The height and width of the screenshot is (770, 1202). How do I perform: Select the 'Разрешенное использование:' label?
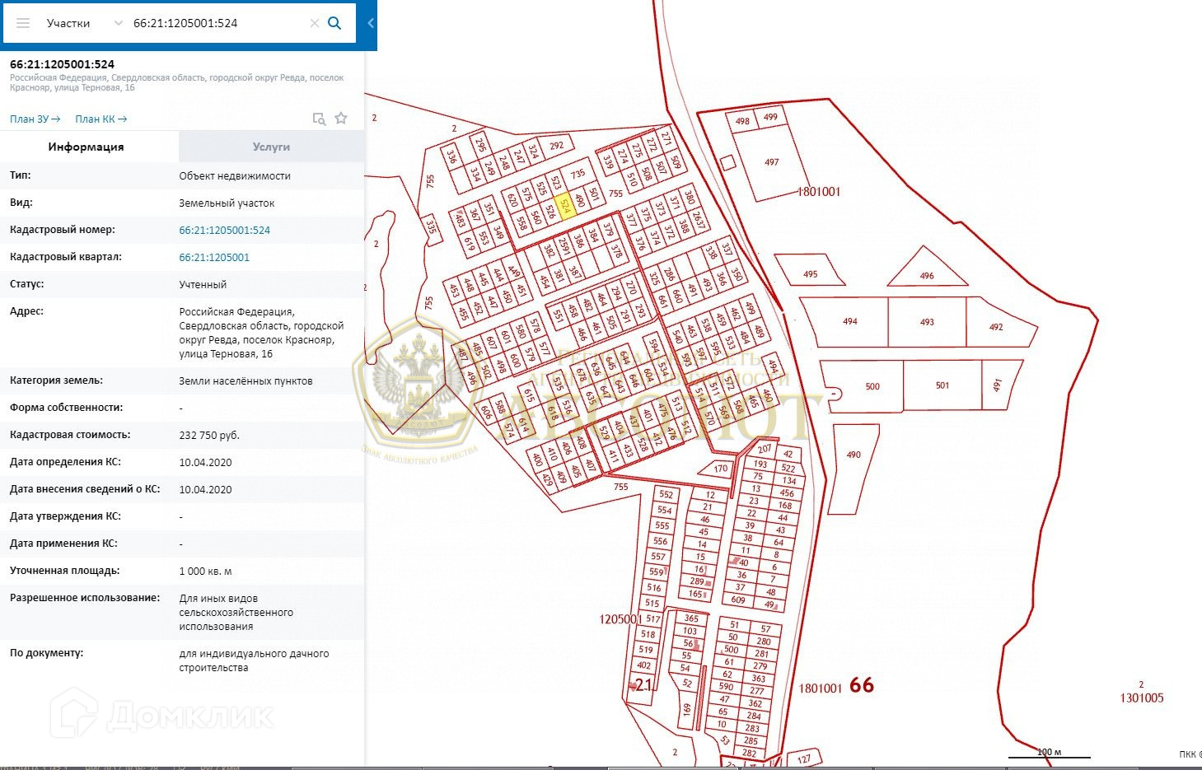pos(85,598)
